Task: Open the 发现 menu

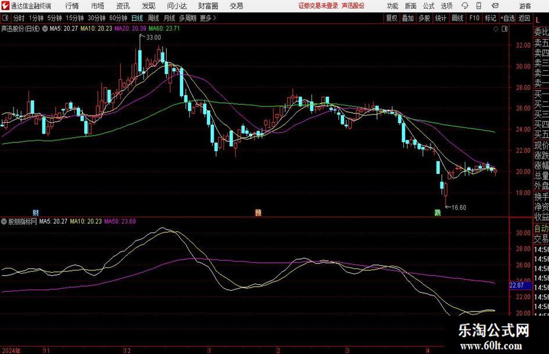Action: tap(149, 6)
